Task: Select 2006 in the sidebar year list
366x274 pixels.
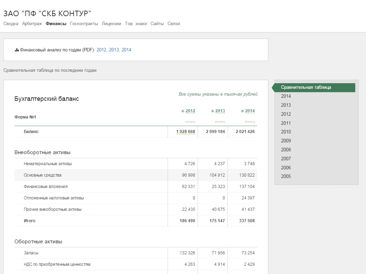Action: click(286, 168)
